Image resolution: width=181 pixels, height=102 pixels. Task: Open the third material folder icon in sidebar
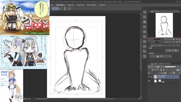(x=145, y=27)
